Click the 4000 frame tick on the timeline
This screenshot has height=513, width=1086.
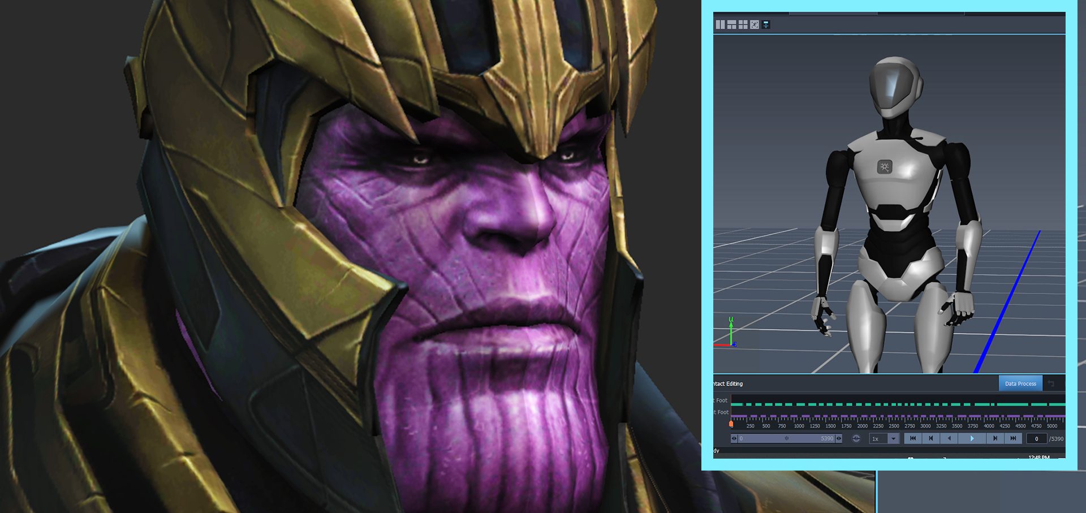coord(989,426)
